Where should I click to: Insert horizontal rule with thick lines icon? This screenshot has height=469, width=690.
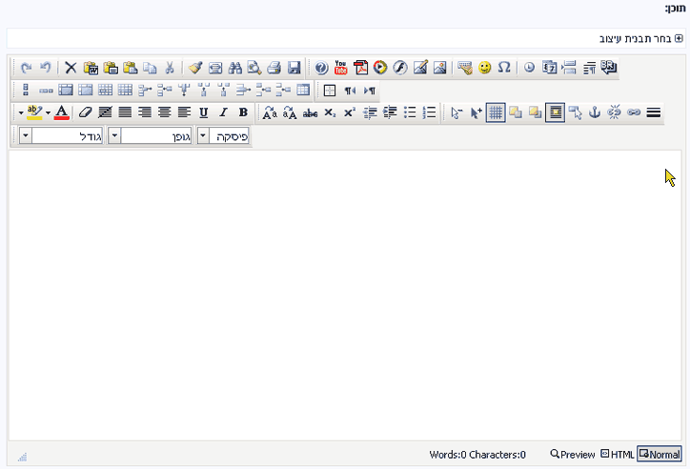click(x=654, y=112)
